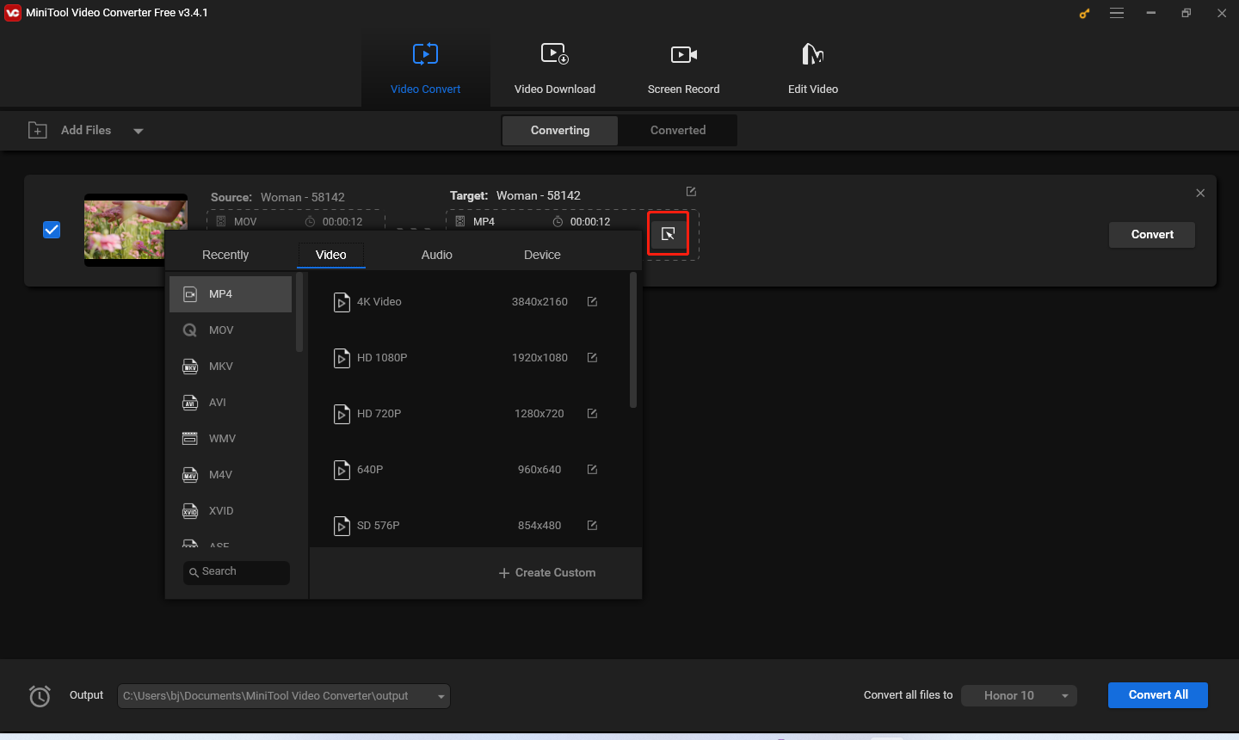Click the format Search field
The image size is (1239, 740).
(x=237, y=572)
